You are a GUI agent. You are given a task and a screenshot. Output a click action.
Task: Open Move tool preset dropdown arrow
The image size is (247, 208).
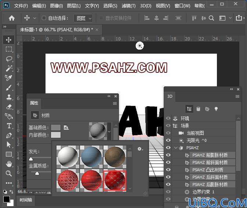(34, 18)
